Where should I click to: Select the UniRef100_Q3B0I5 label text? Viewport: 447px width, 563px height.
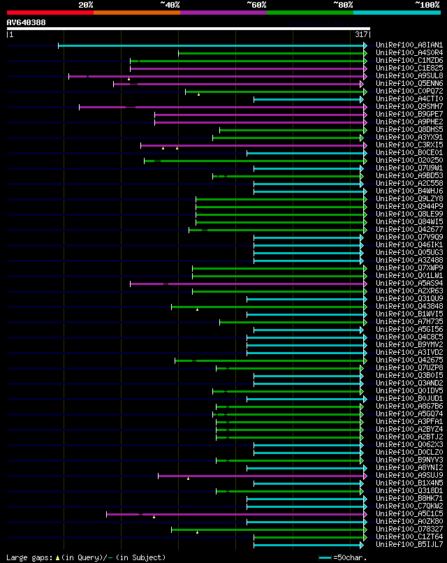(x=409, y=375)
